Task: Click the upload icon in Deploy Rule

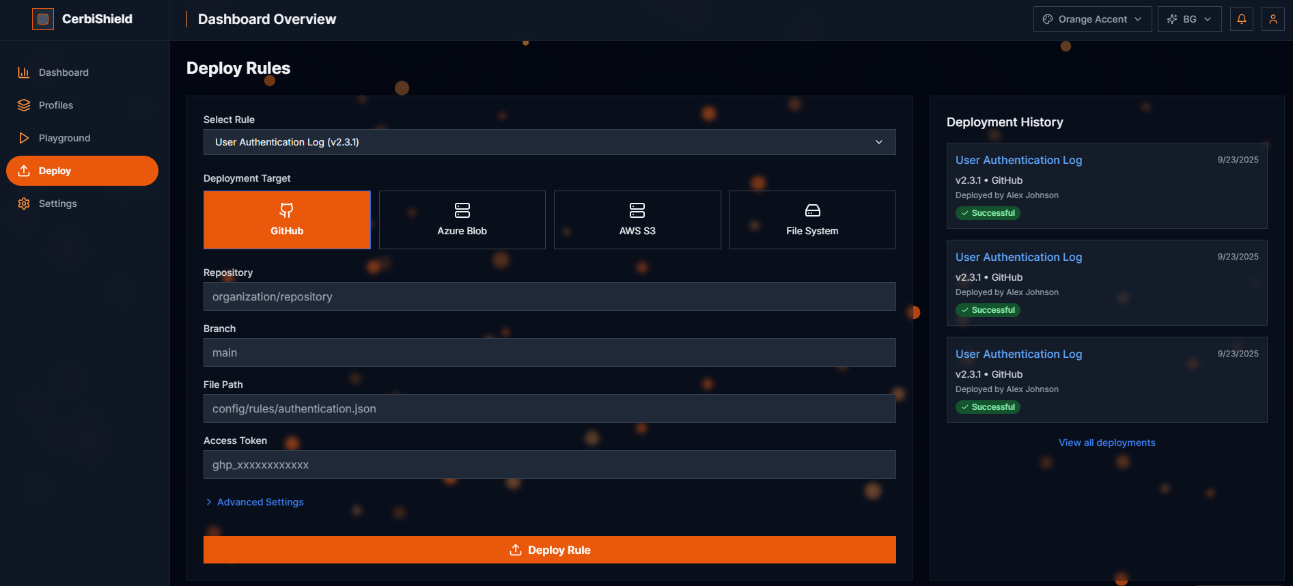Action: pyautogui.click(x=516, y=550)
